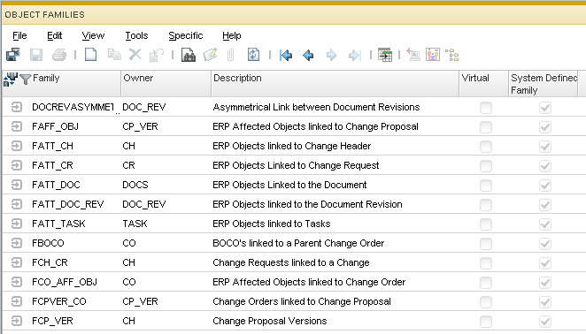Click description 'BOCO's linked to a Parent Change Order'

click(298, 243)
